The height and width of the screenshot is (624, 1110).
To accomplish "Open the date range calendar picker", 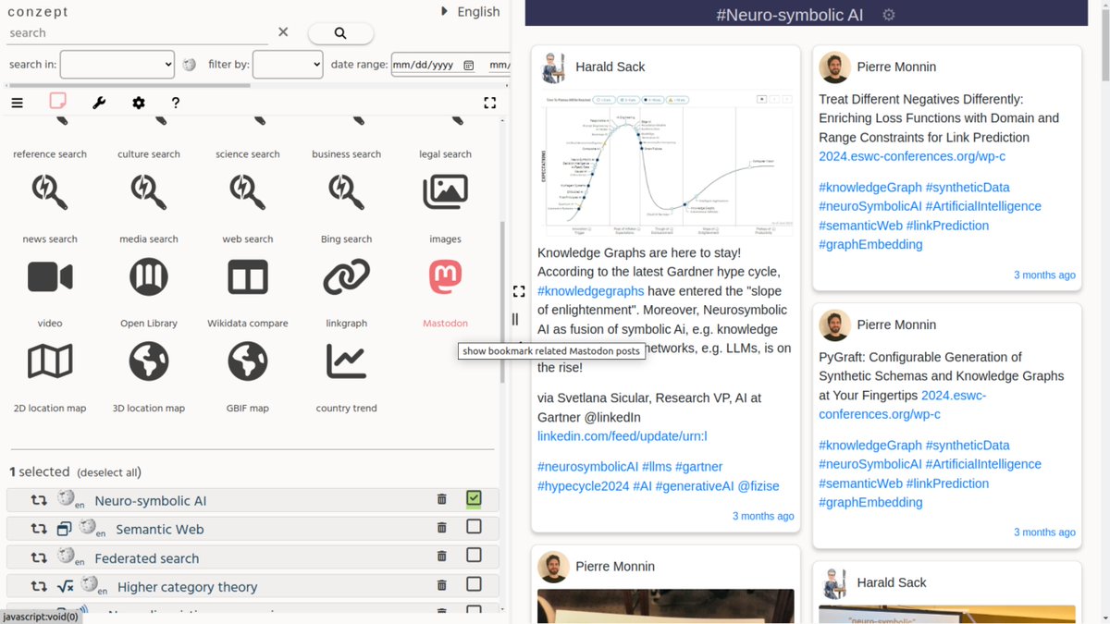I will pyautogui.click(x=469, y=66).
